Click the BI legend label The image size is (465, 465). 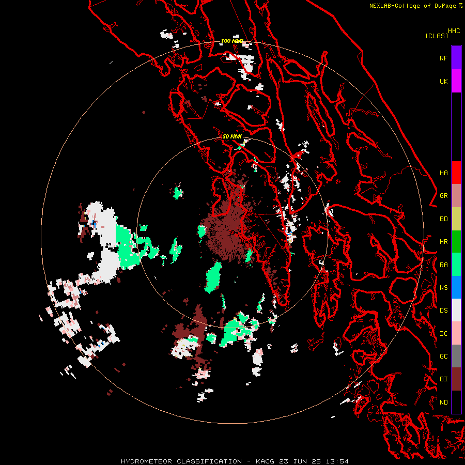click(443, 379)
